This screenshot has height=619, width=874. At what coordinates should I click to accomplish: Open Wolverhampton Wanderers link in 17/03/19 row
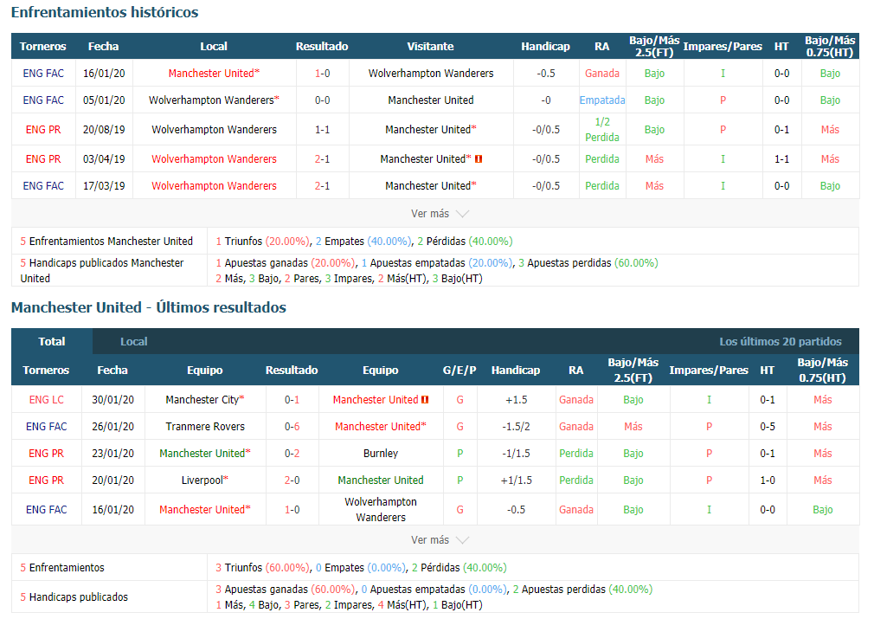coord(214,185)
